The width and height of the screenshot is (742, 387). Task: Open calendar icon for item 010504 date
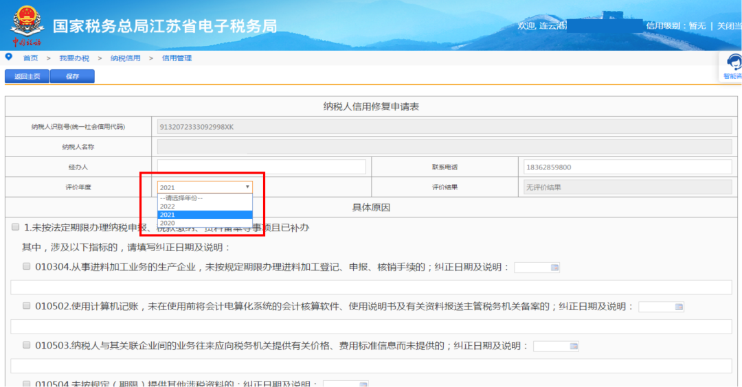click(363, 384)
